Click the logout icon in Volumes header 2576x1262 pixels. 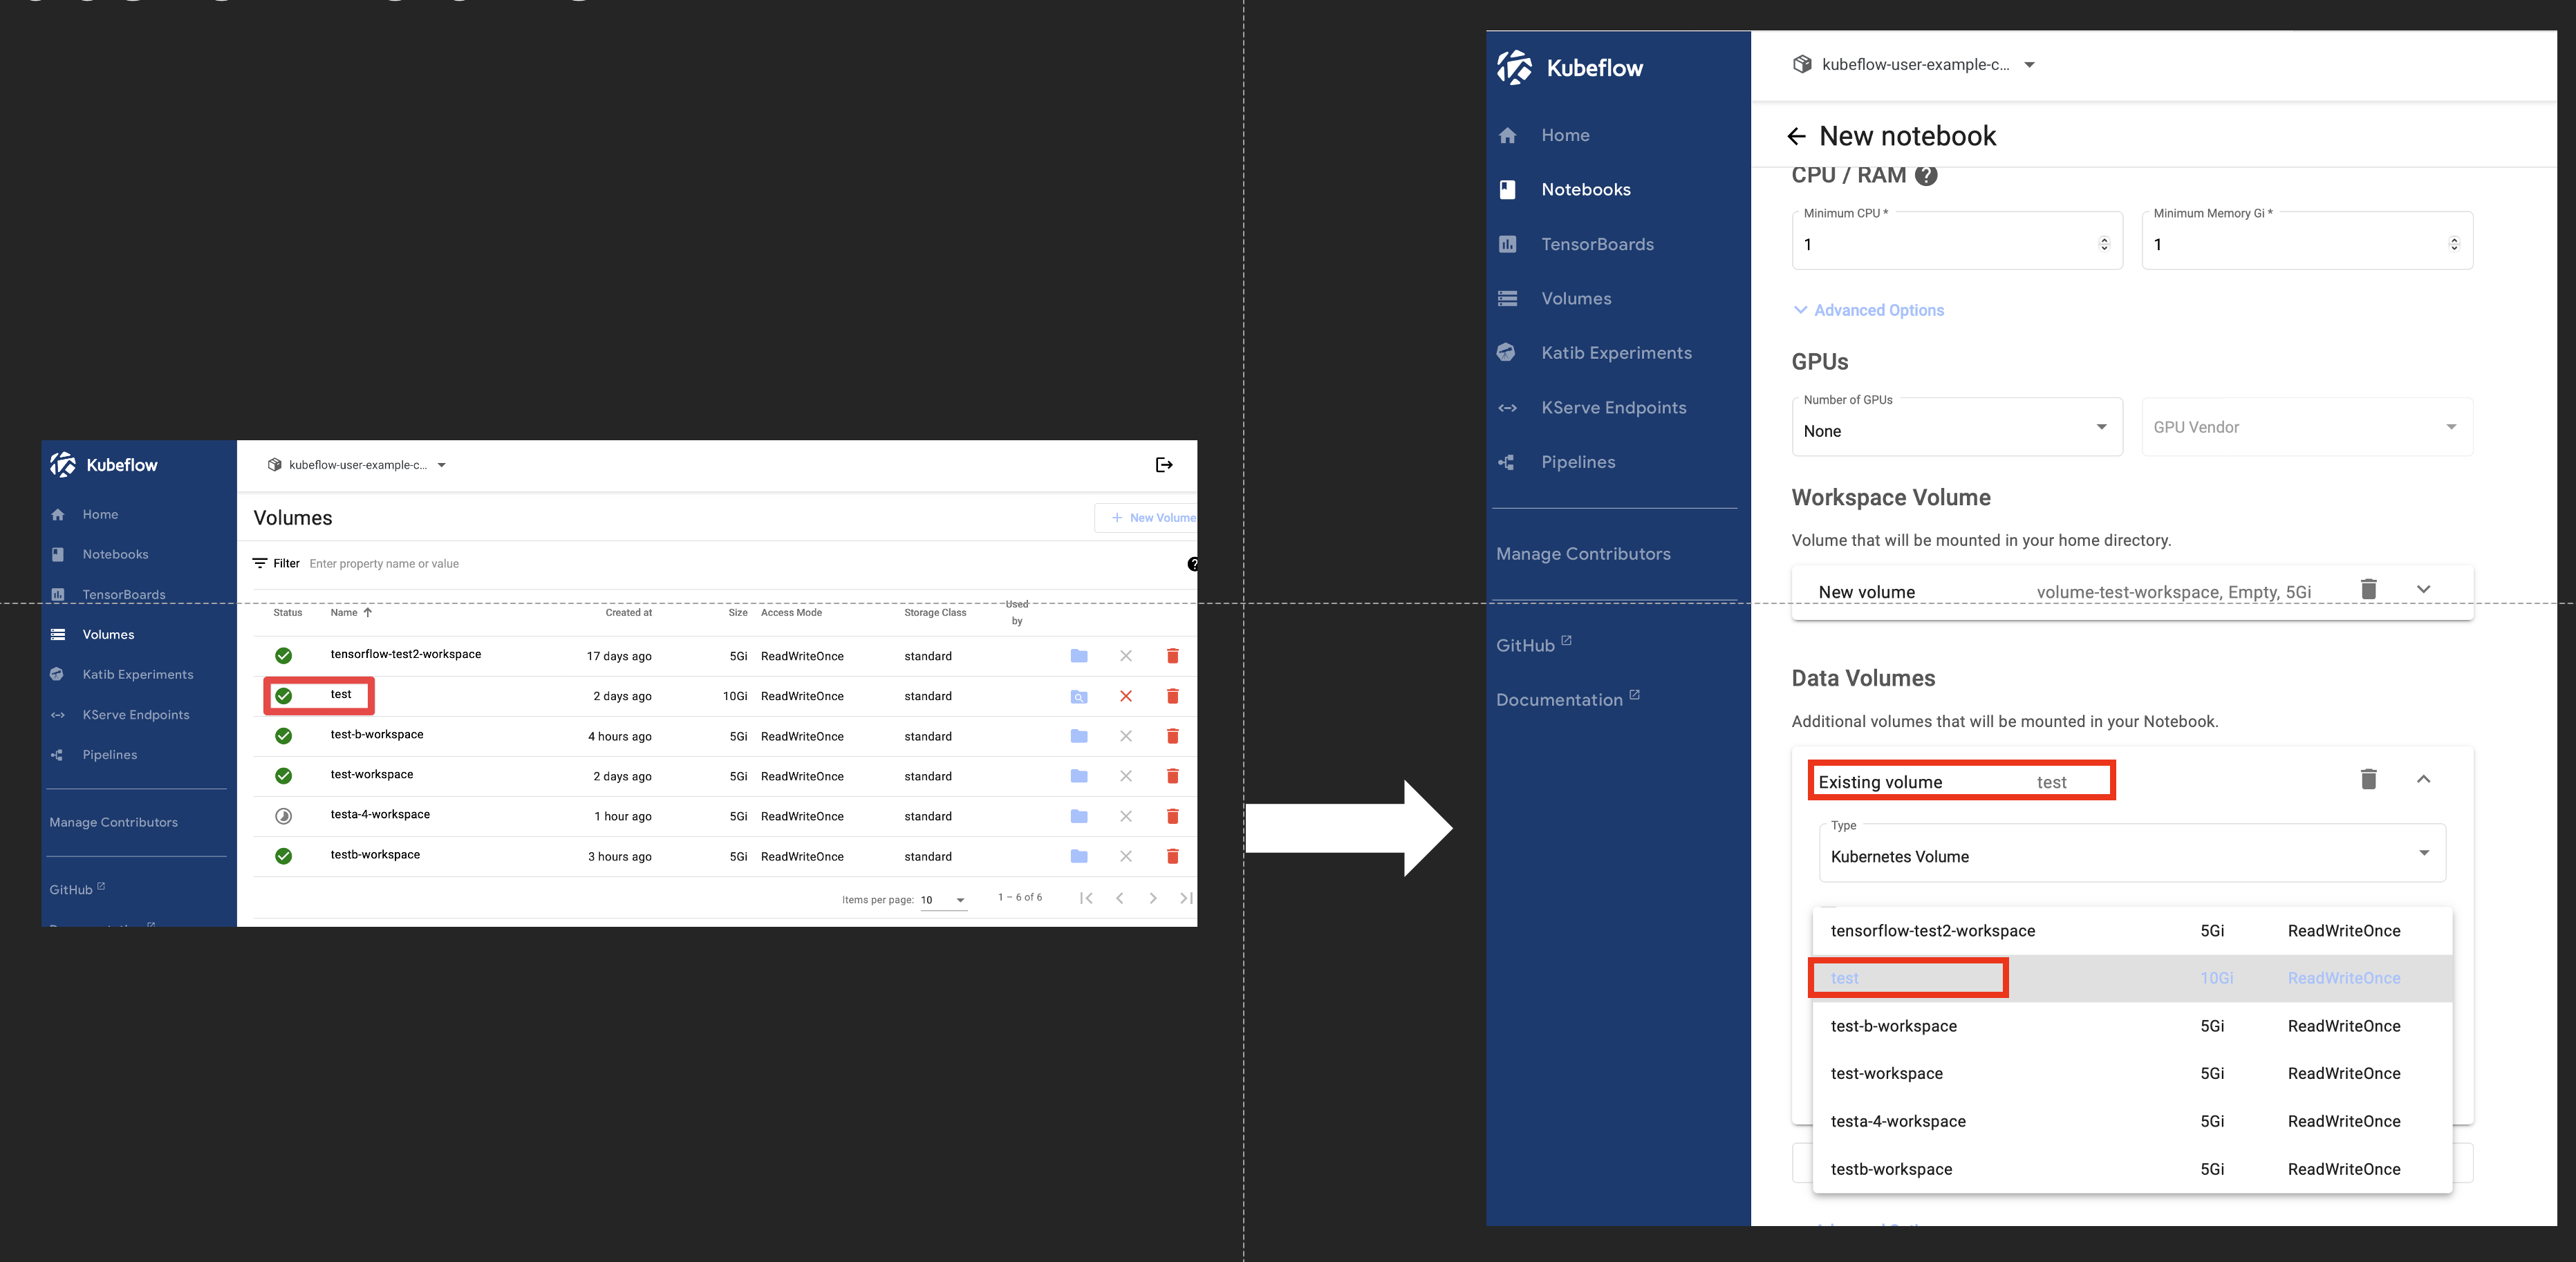[x=1163, y=465]
